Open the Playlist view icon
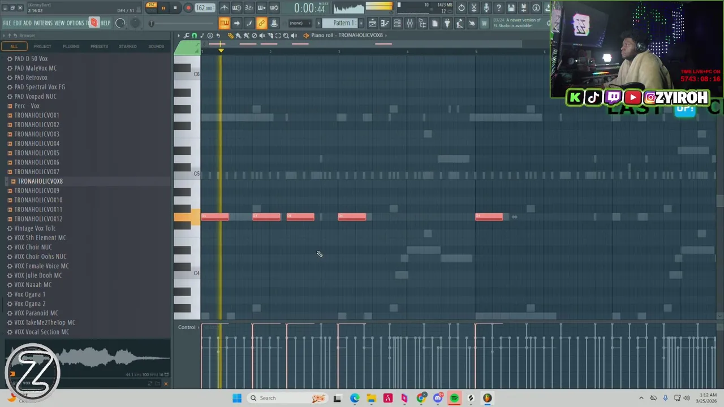The height and width of the screenshot is (407, 724). coord(372,23)
